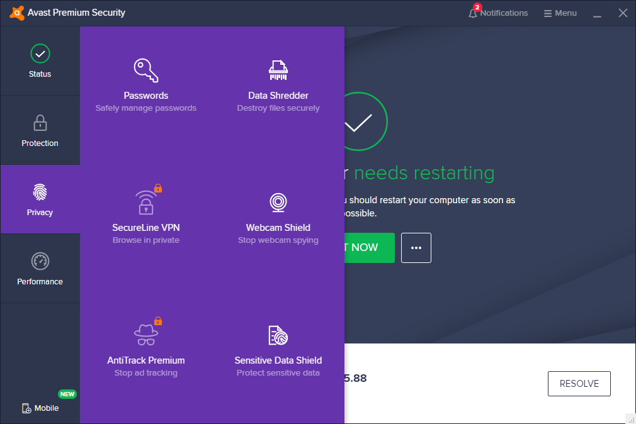The height and width of the screenshot is (424, 636).
Task: Switch to the Status tab label
Action: [40, 74]
